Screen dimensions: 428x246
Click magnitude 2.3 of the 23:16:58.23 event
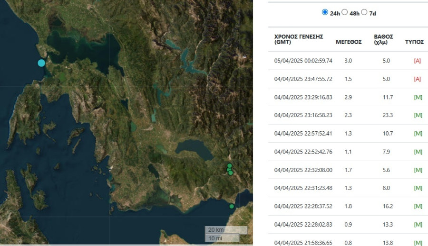(348, 115)
